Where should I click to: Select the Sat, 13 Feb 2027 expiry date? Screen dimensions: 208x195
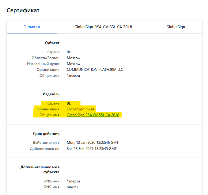(92, 149)
